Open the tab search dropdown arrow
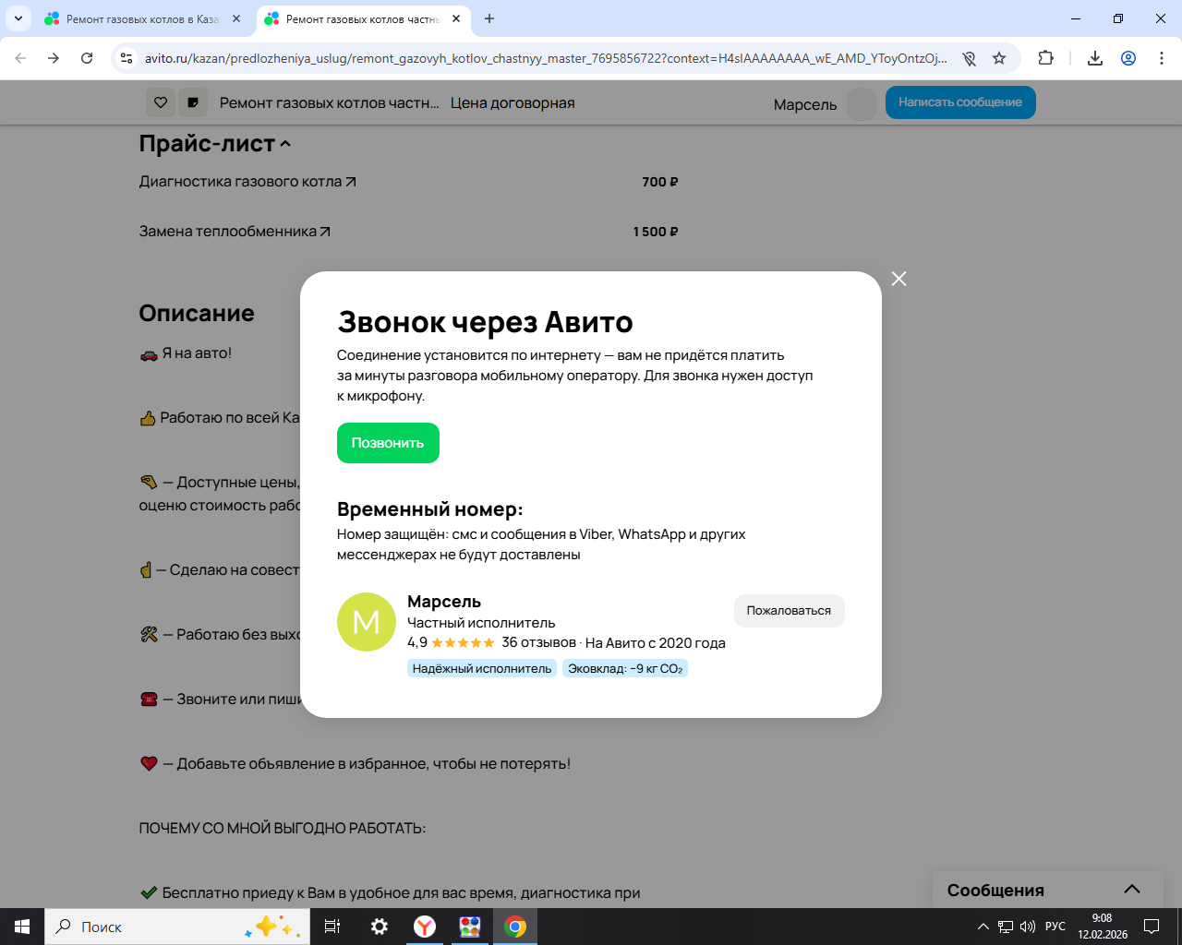This screenshot has width=1182, height=945. point(18,18)
